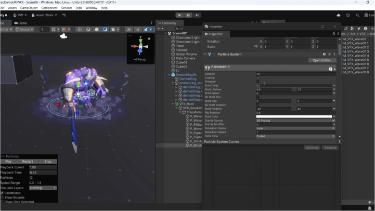The image size is (375, 211).
Task: Click the particle Stop button
Action: pyautogui.click(x=48, y=162)
